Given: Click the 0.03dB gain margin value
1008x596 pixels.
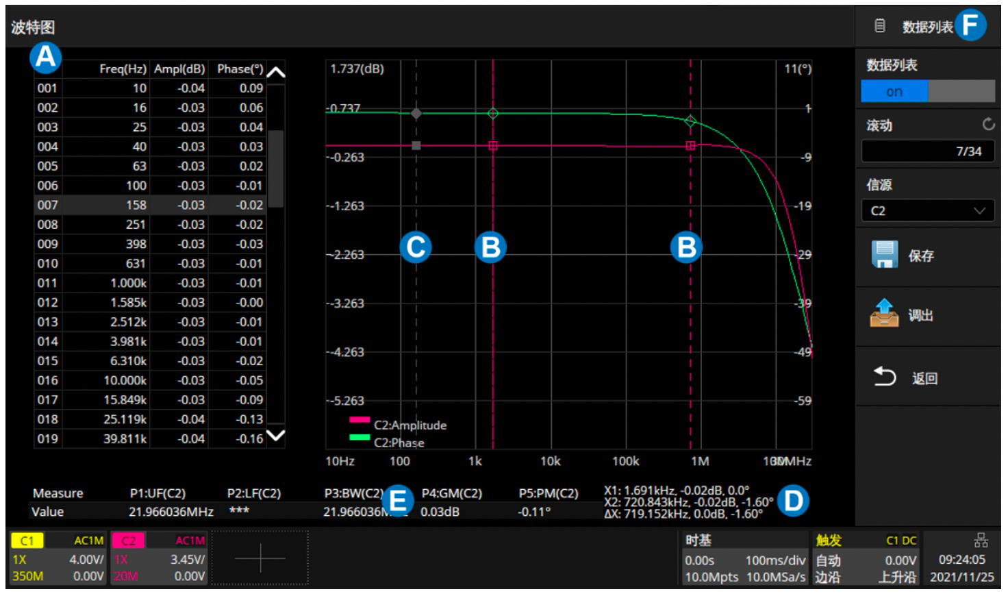Looking at the screenshot, I should [440, 512].
